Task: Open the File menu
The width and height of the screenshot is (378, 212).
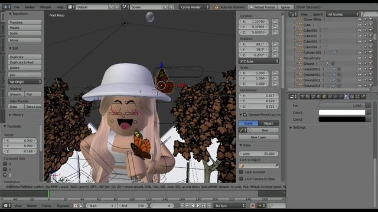Action: [17, 7]
